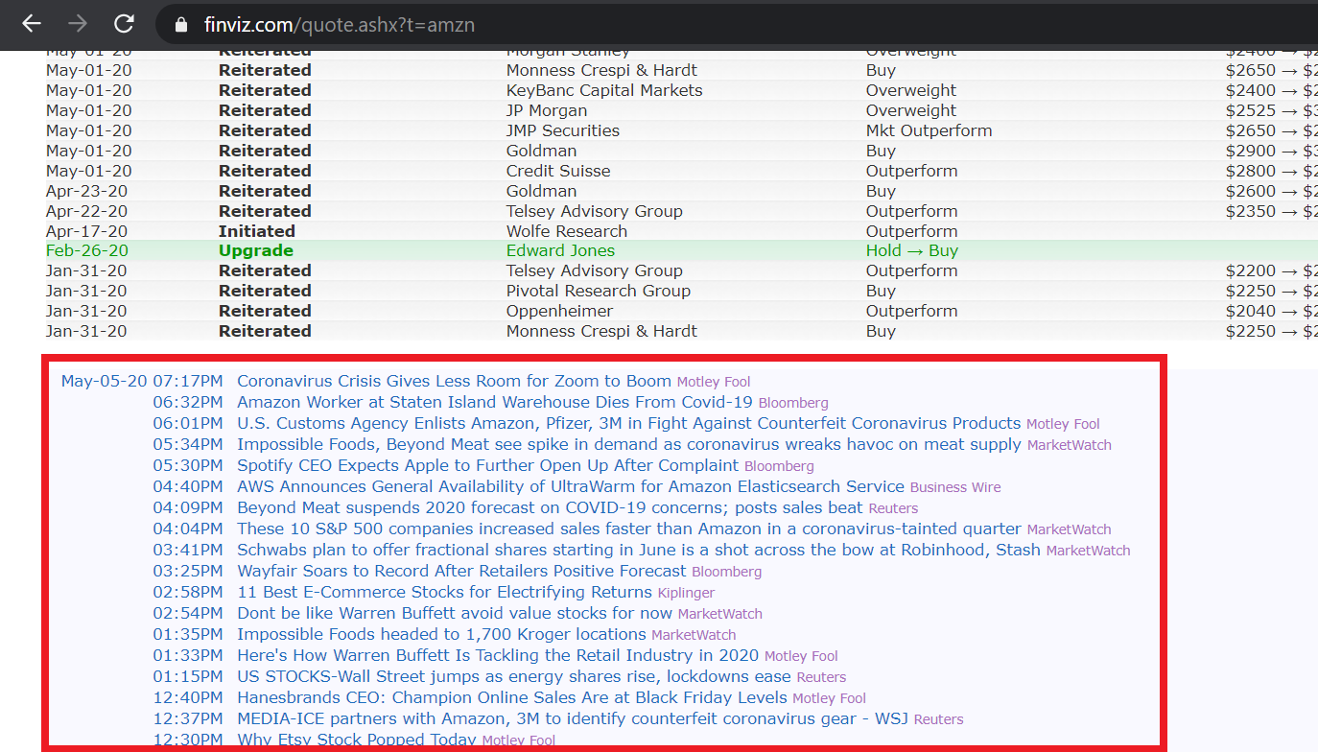Click the JP Morgan analyst cell

547,110
